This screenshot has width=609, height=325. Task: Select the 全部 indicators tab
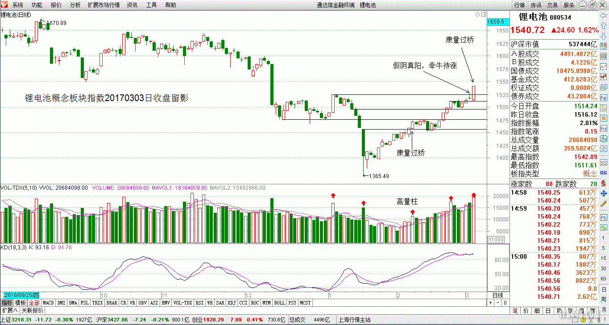coord(34,303)
